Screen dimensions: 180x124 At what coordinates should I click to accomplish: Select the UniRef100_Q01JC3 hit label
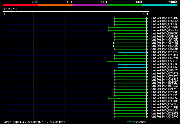[x=165, y=80]
